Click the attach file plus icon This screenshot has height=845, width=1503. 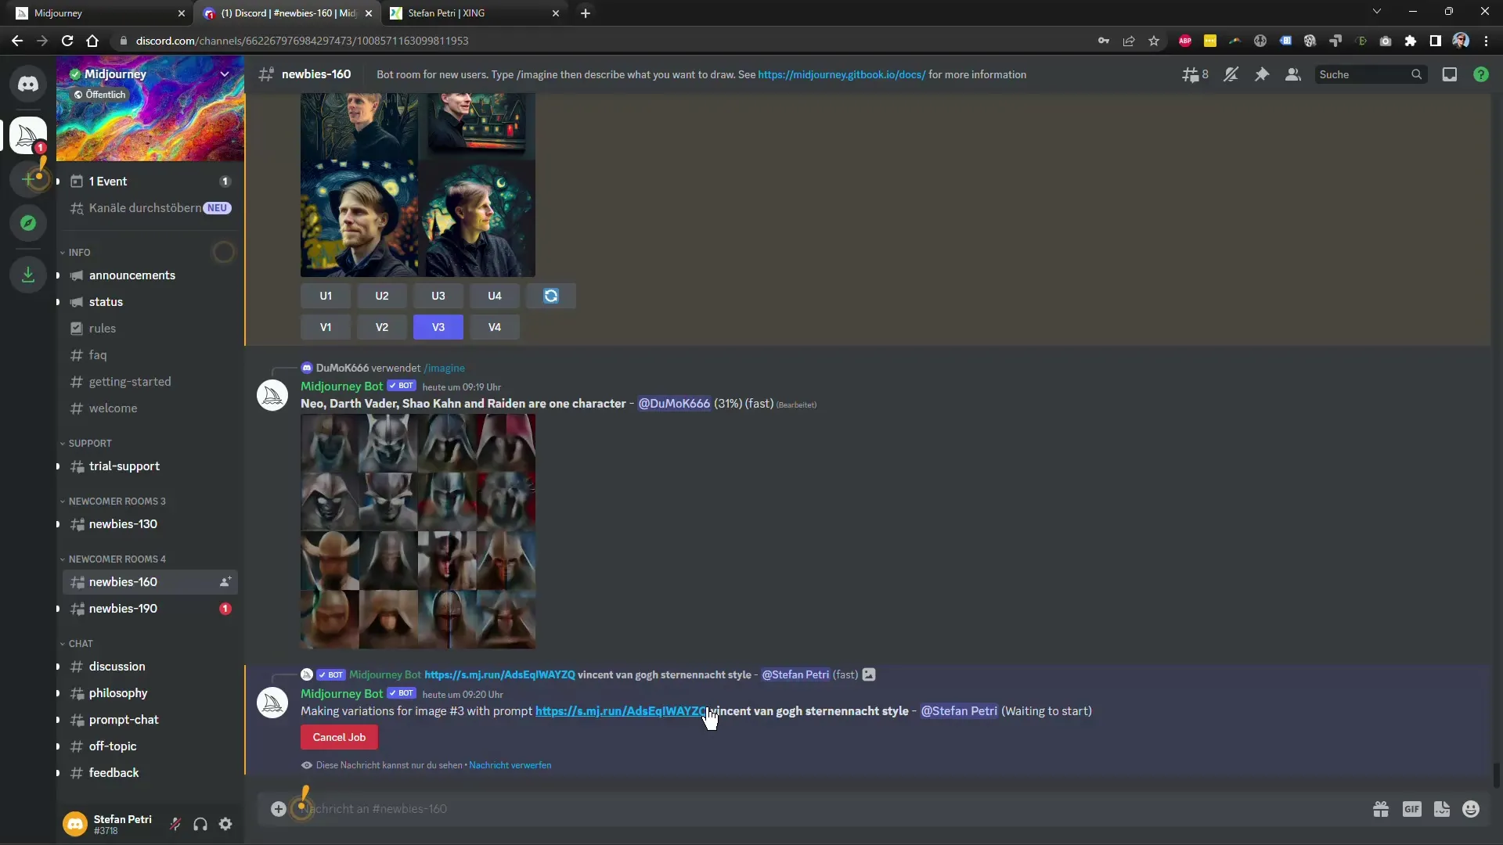click(x=279, y=809)
